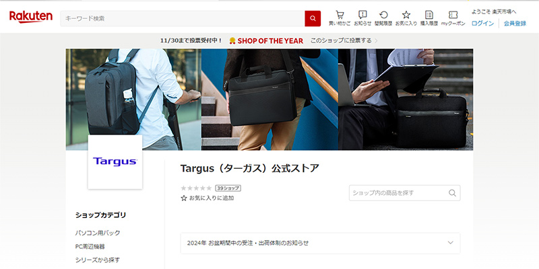Click the arrow after このショップに投票する
Screen dimensions: 539x269
[376, 41]
